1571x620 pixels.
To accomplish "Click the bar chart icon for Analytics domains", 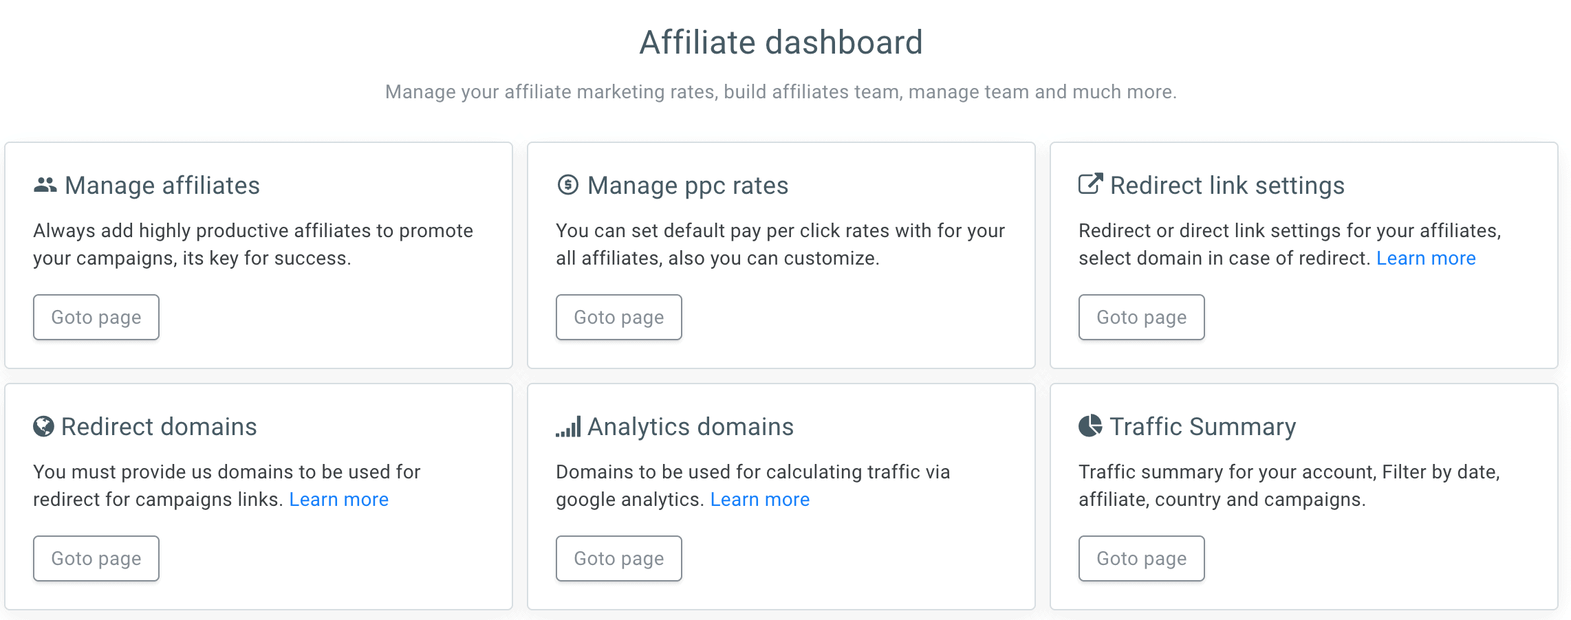I will [568, 426].
